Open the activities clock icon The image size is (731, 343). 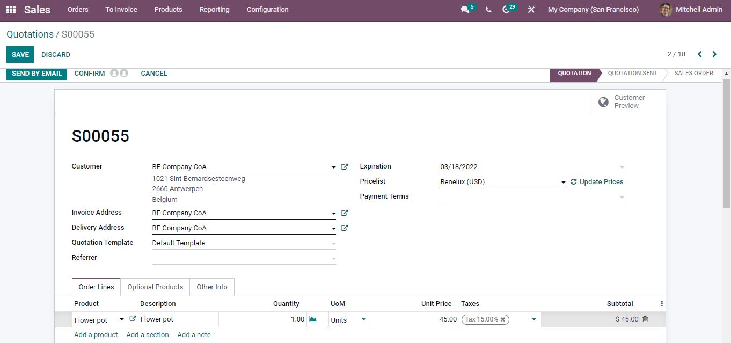tap(506, 10)
